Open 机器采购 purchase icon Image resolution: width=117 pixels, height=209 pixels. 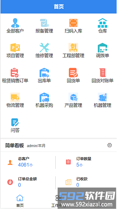coord(44,97)
